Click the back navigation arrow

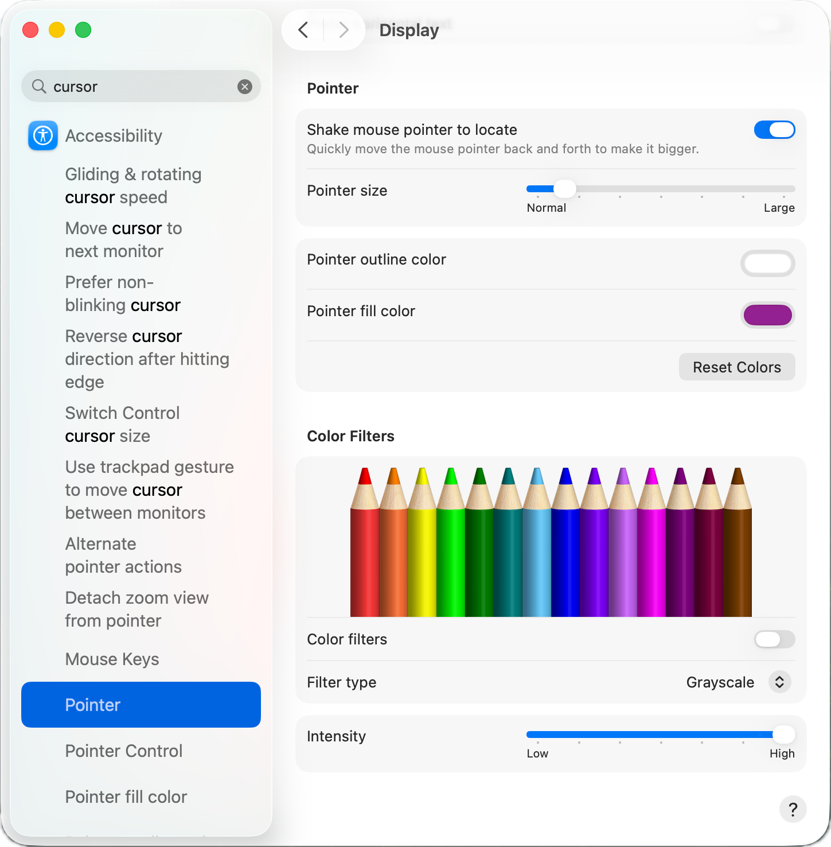pyautogui.click(x=303, y=30)
